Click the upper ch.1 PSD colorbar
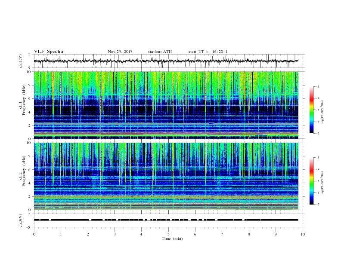 pyautogui.click(x=312, y=110)
